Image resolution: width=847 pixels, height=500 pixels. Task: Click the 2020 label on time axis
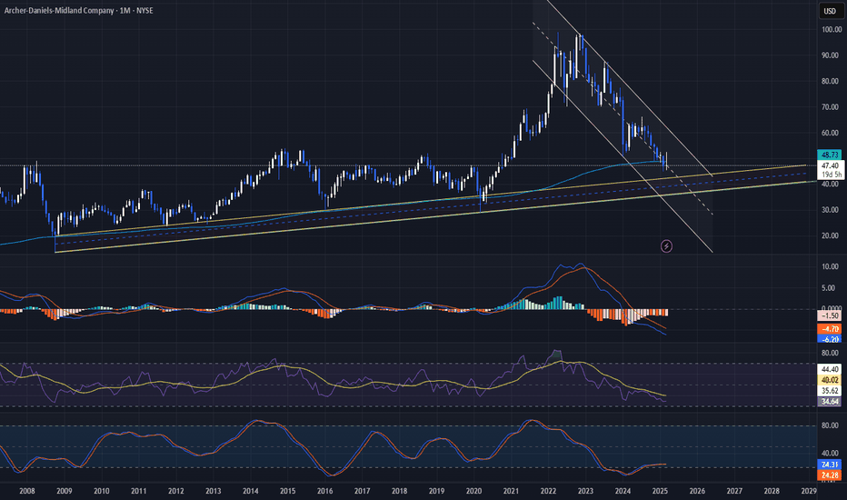point(473,491)
